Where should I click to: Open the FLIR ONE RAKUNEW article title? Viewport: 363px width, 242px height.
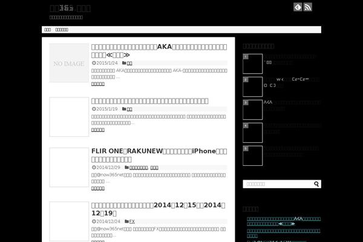point(159,155)
